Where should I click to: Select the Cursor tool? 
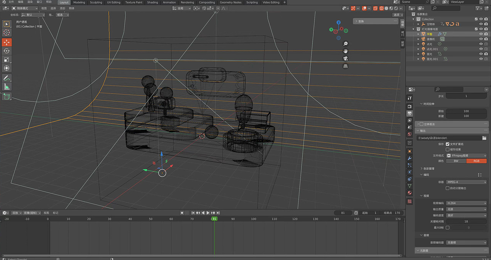[7, 33]
